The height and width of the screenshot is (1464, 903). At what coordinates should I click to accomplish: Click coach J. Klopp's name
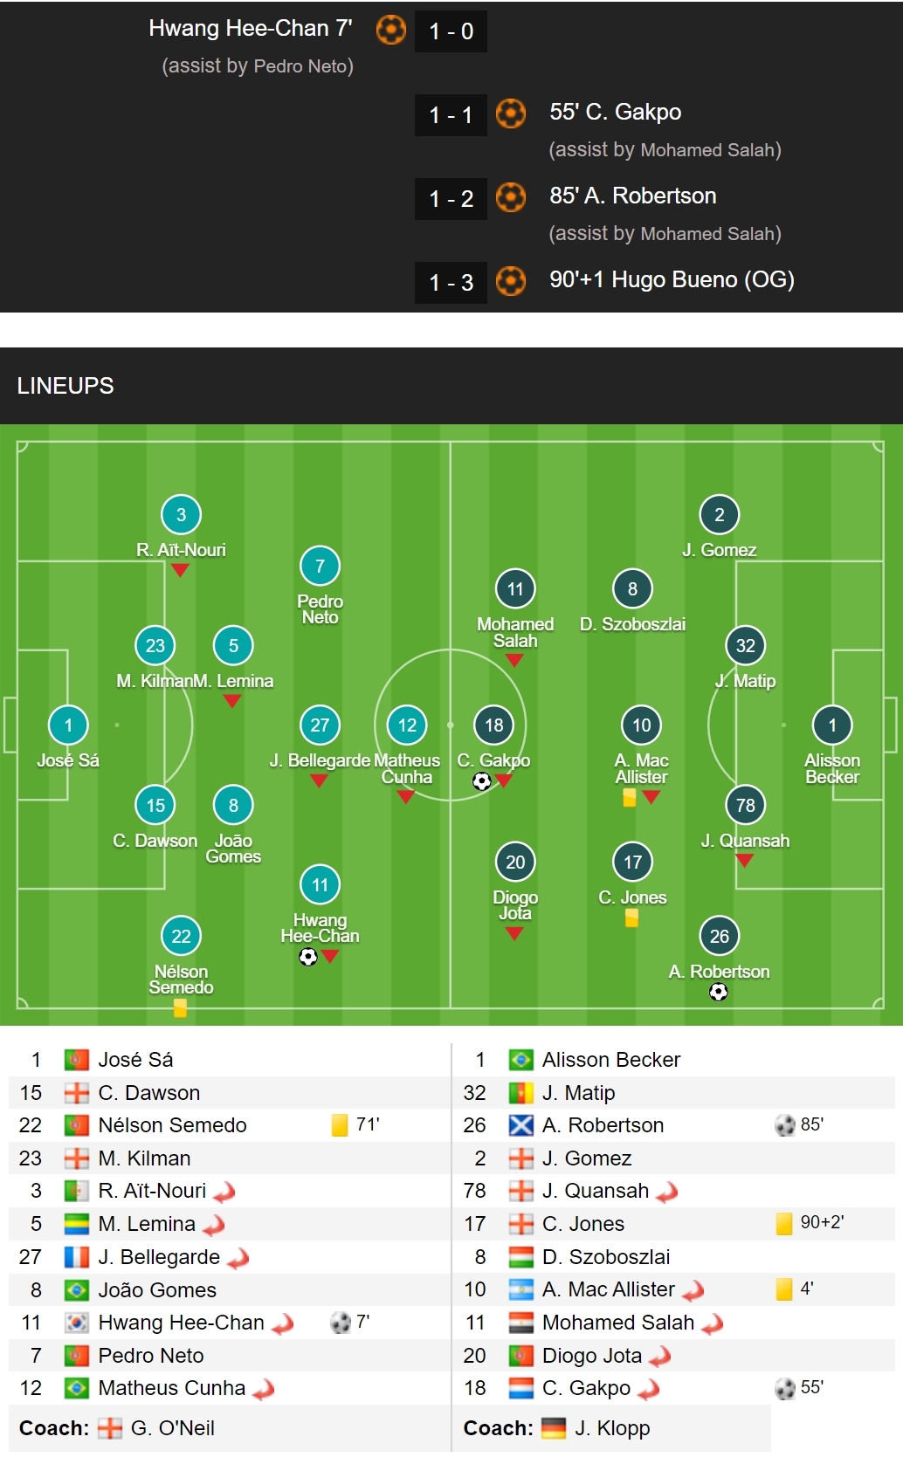pos(612,1428)
